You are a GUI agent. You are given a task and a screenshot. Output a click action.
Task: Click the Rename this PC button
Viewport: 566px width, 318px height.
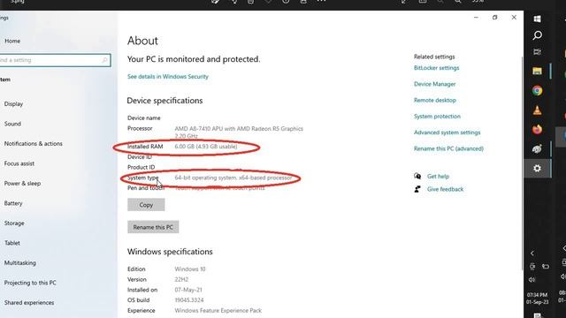click(x=153, y=227)
